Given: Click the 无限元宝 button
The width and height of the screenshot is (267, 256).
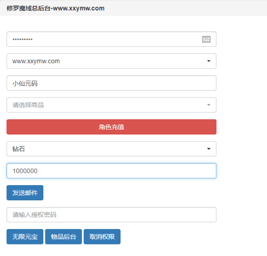Looking at the screenshot, I should pyautogui.click(x=25, y=237).
